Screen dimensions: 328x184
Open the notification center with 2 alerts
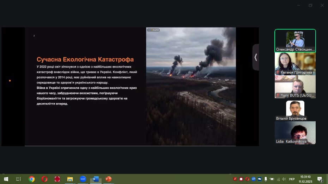click(x=320, y=179)
